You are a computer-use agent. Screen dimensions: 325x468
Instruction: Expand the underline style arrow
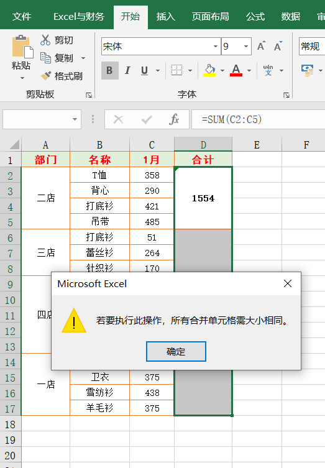[x=158, y=70]
